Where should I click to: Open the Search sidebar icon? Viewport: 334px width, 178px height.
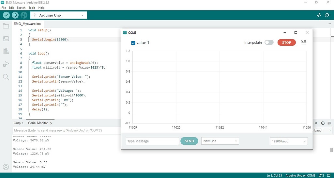click(6, 77)
